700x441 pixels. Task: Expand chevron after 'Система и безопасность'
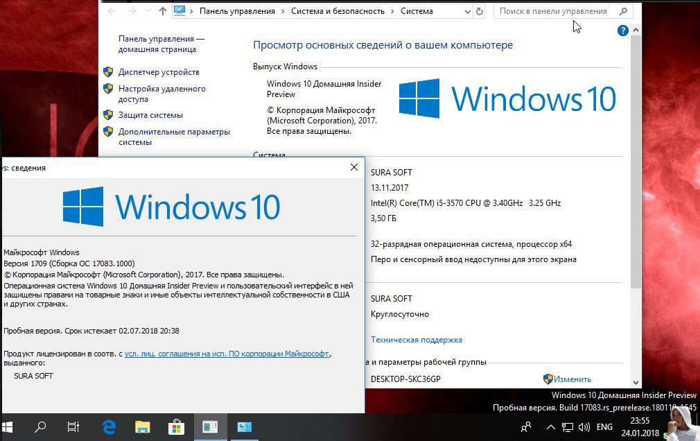(x=392, y=11)
